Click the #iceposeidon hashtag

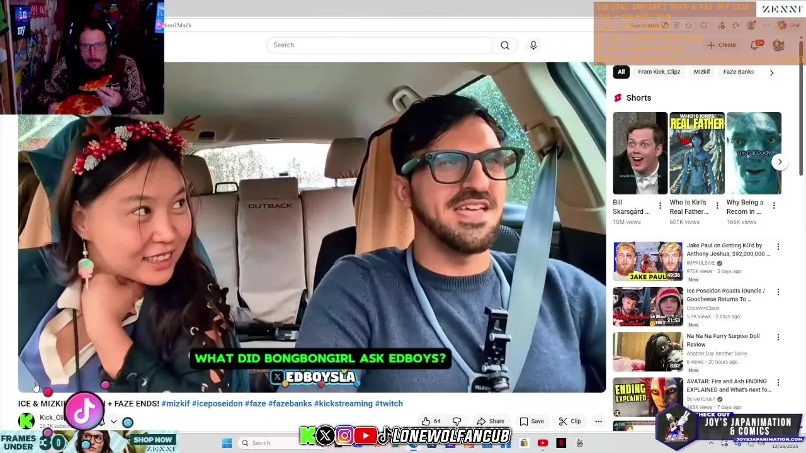click(x=217, y=404)
